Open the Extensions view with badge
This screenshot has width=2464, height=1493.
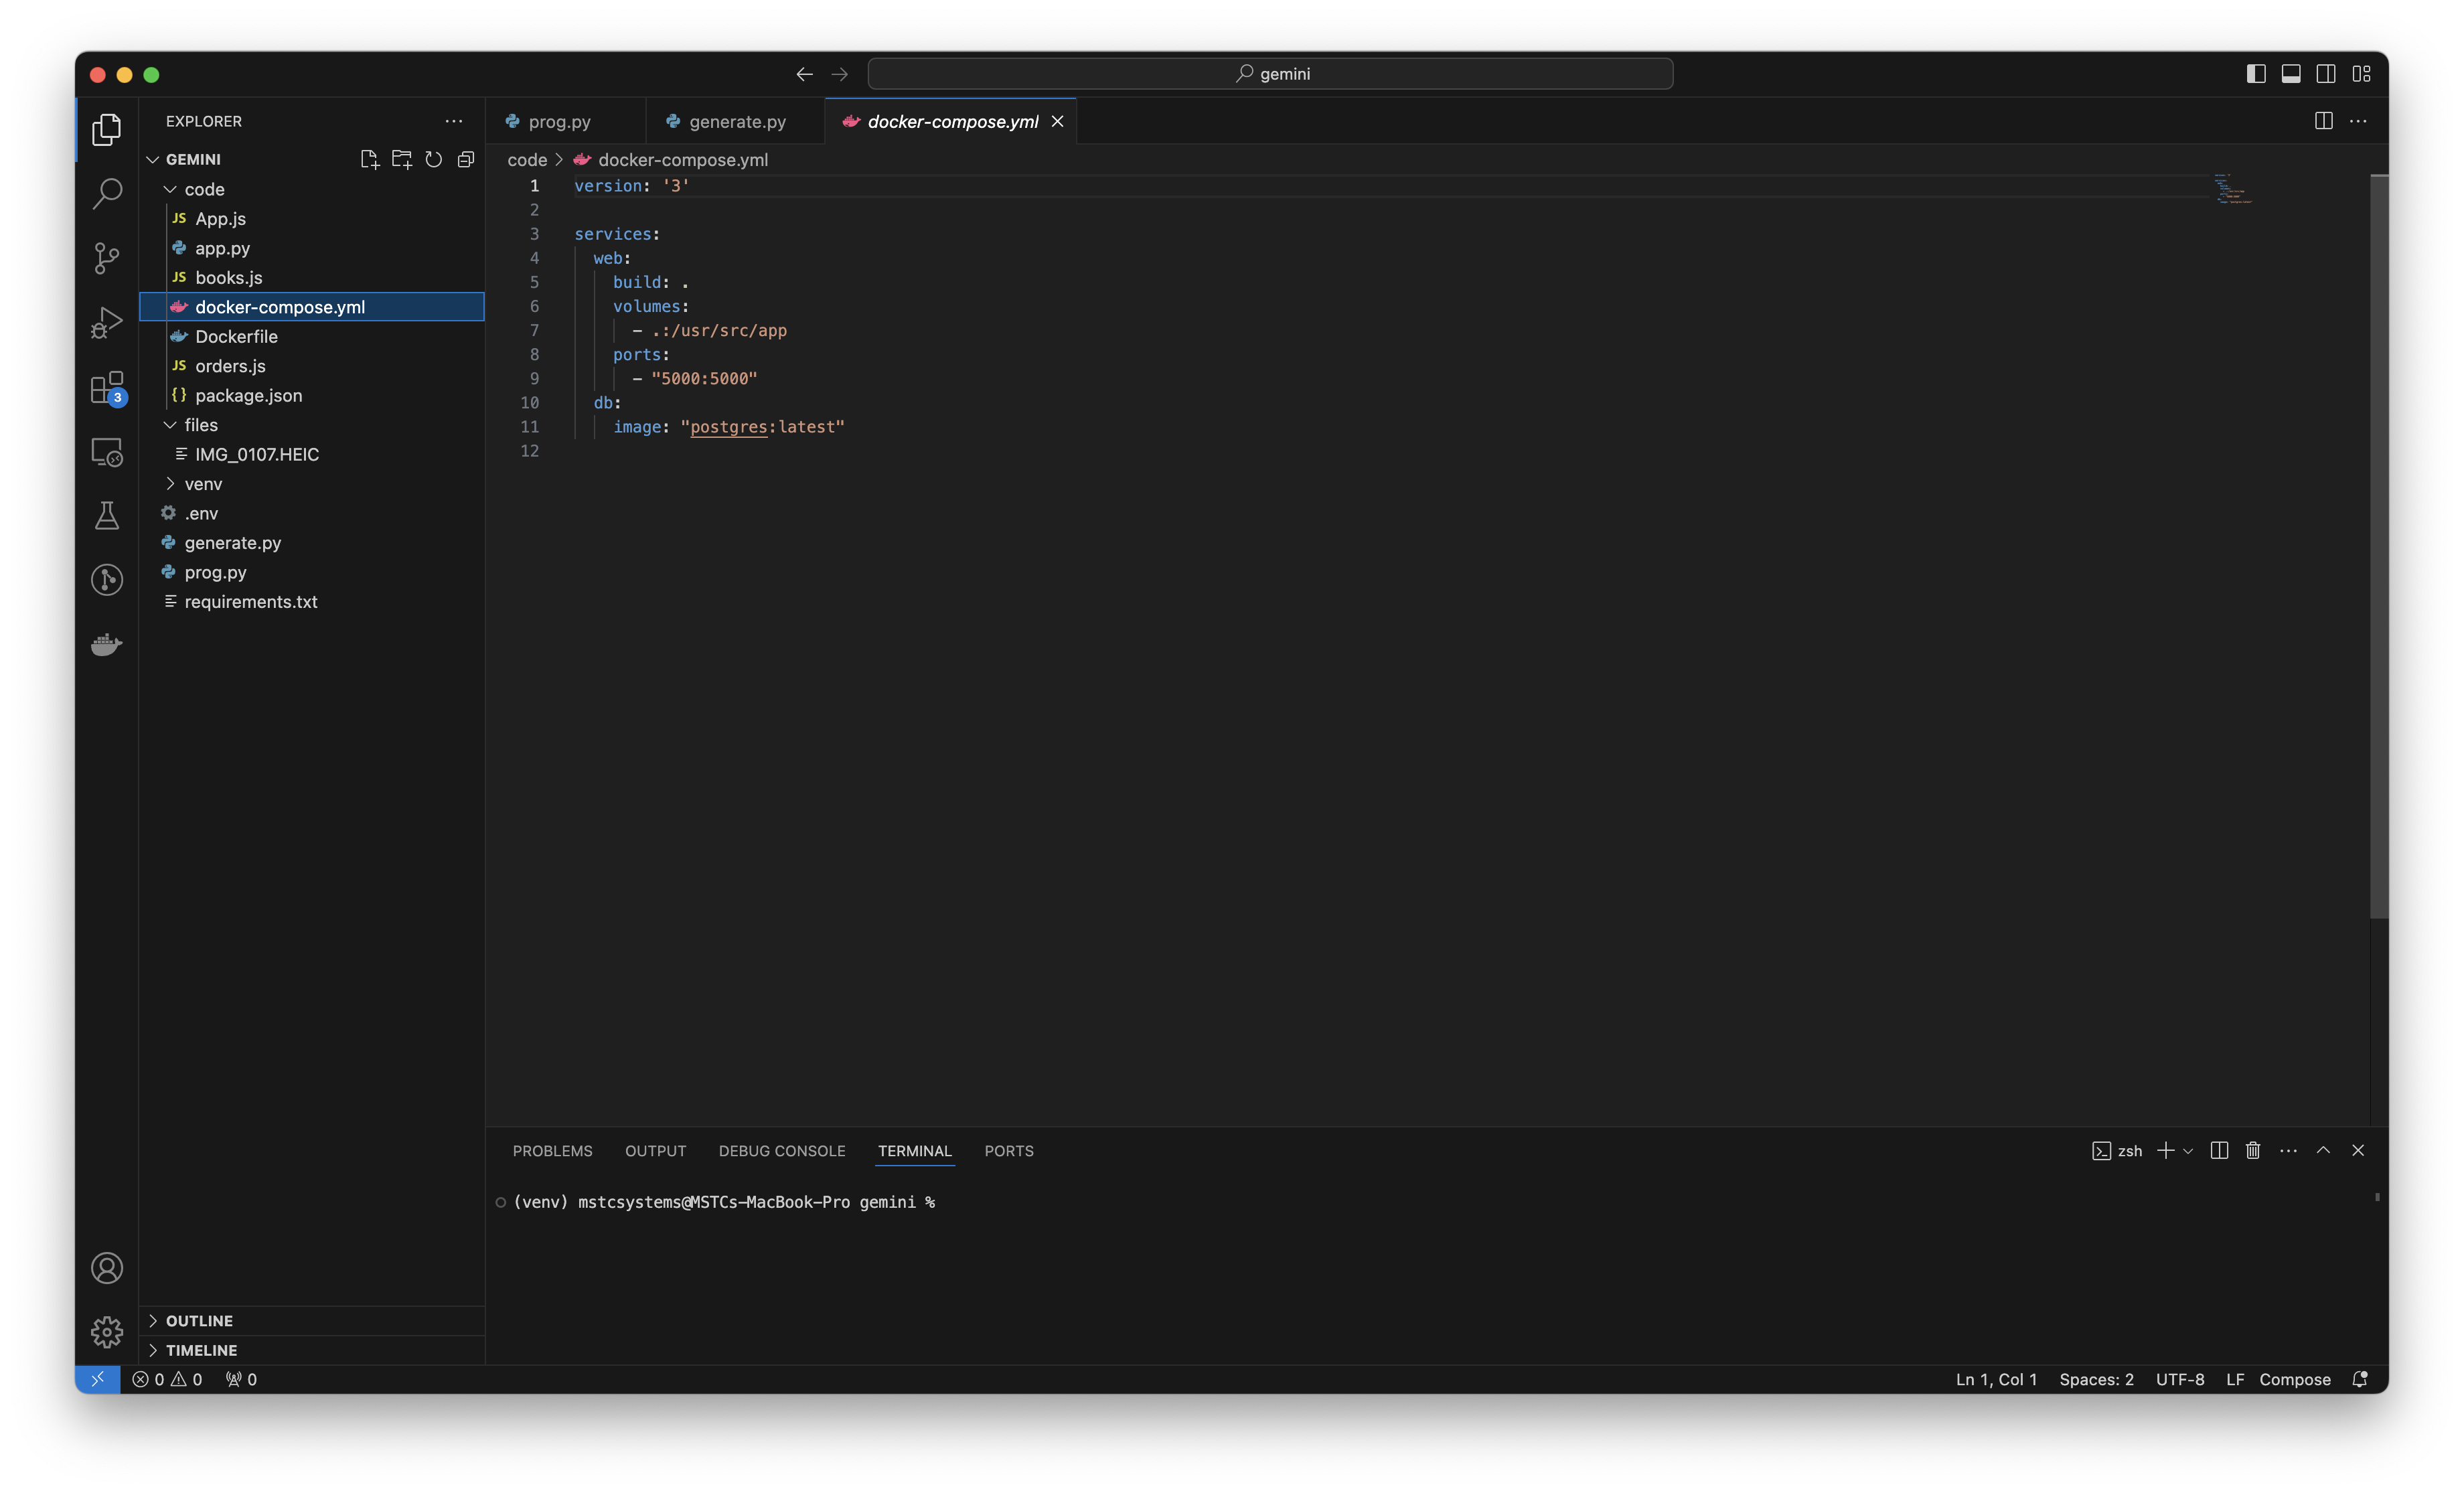point(107,388)
